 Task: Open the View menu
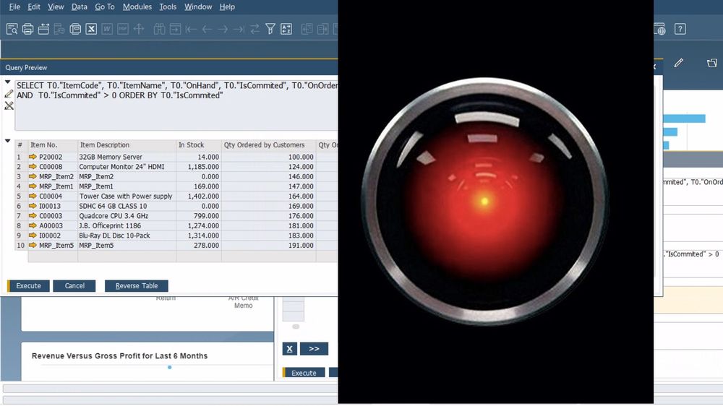(56, 7)
